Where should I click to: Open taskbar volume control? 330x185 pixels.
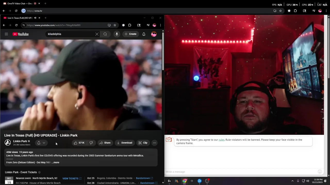(x=308, y=181)
